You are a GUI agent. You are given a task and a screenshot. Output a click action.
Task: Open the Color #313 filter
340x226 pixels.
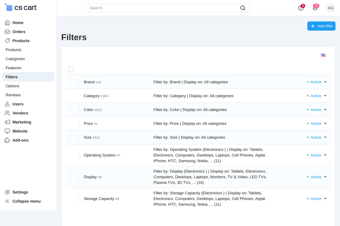(x=93, y=110)
